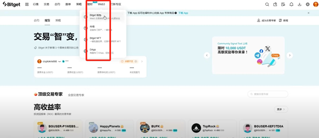The height and width of the screenshot is (138, 319).
Task: Click the Copy badge in the banner
Action: (x=275, y=55)
